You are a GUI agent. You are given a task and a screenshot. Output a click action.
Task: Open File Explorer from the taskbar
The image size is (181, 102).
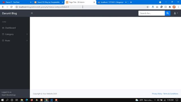(x=22, y=100)
